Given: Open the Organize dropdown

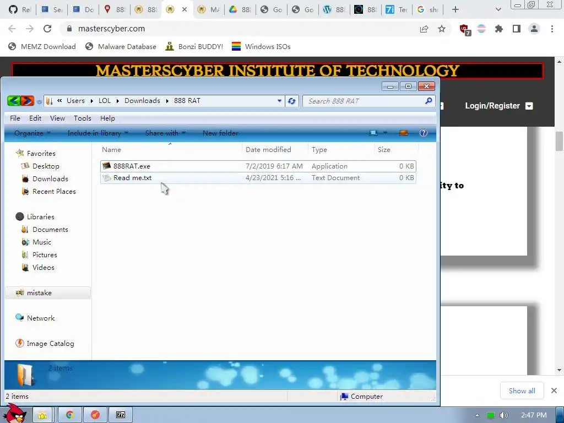Looking at the screenshot, I should (x=32, y=133).
